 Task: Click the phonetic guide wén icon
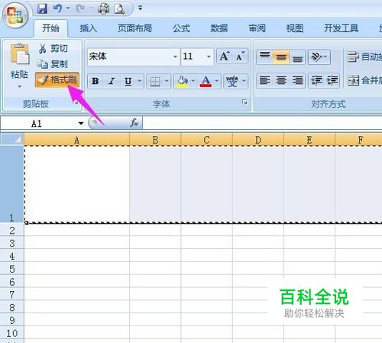click(232, 81)
